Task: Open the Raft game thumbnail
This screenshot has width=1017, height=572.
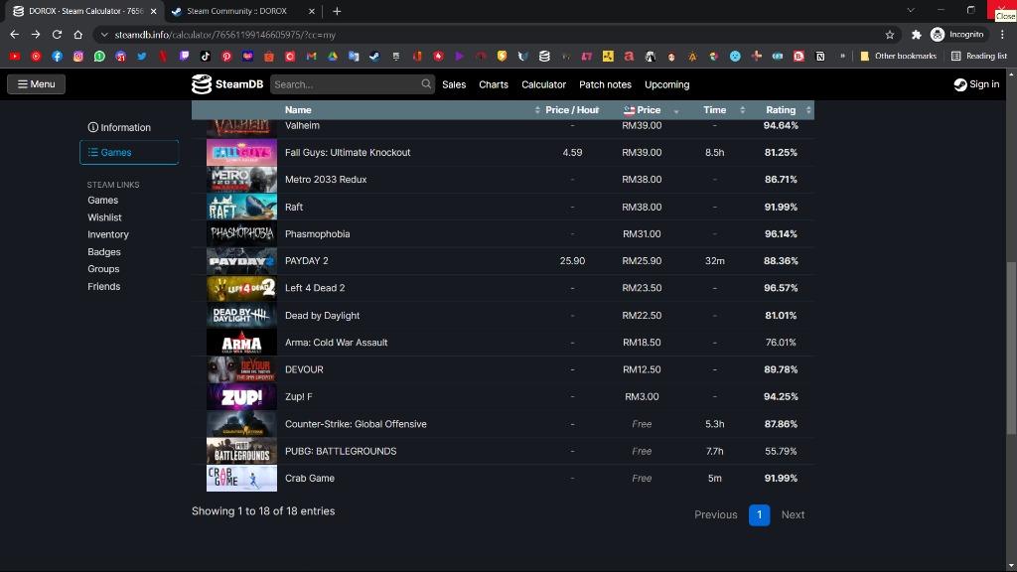Action: click(241, 207)
